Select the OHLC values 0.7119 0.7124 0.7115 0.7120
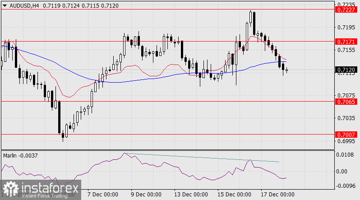 pos(81,5)
